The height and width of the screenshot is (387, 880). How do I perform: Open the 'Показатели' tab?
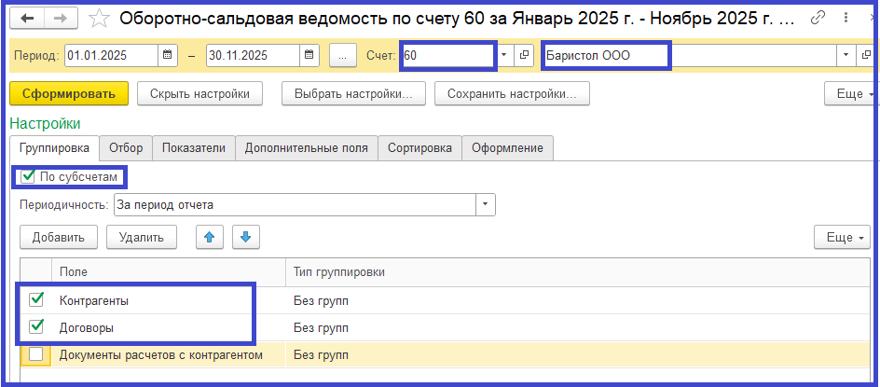(x=194, y=147)
